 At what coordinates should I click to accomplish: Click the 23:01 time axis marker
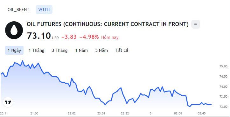coord(101,113)
